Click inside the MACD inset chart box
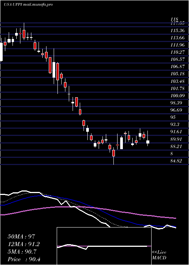 [x=104, y=246]
